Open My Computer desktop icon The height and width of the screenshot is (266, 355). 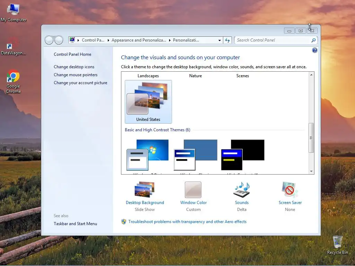tap(14, 13)
